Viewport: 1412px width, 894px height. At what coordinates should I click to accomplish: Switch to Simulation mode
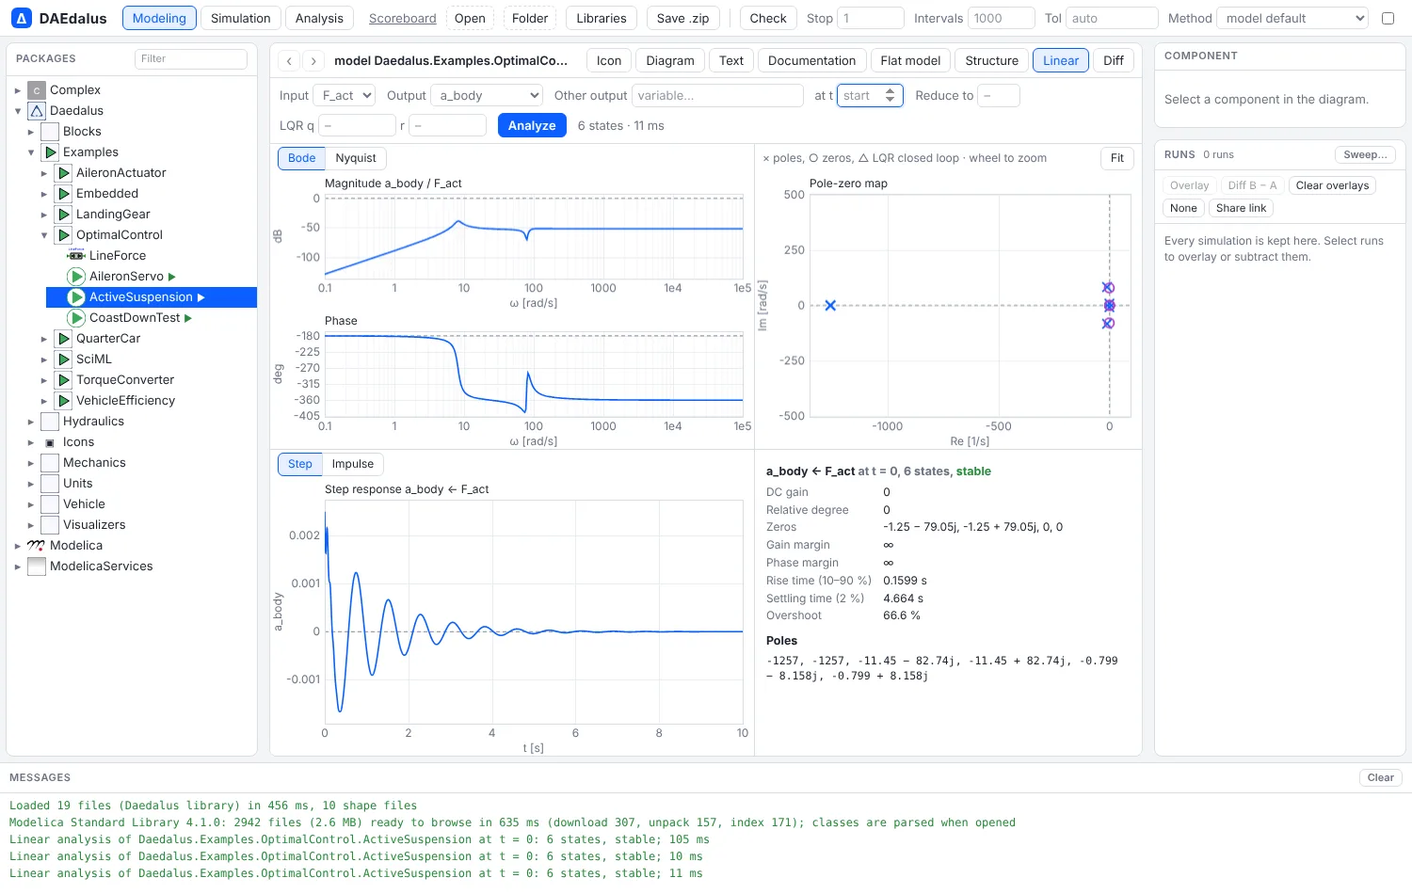point(240,18)
